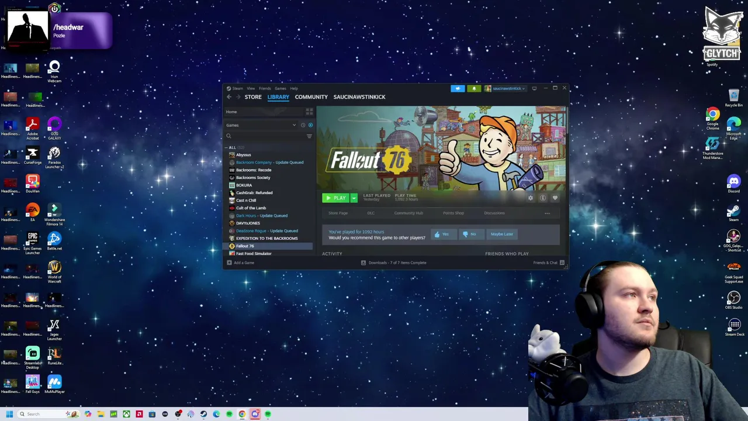748x421 pixels.
Task: Open library filter options icon
Action: pyautogui.click(x=309, y=136)
